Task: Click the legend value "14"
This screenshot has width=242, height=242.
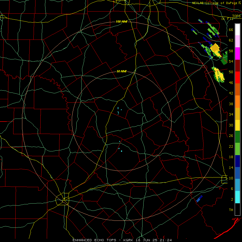Action: click(x=231, y=168)
